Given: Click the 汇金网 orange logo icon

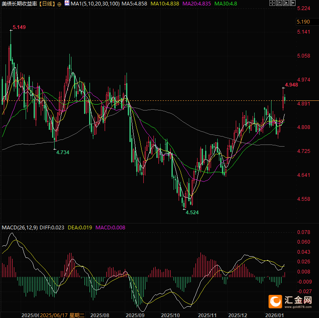Looking at the screenshot, I should click(x=276, y=301).
